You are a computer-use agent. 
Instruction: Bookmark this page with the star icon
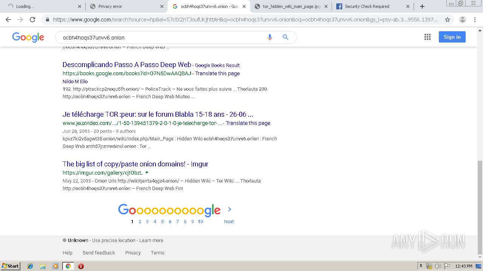click(x=448, y=20)
